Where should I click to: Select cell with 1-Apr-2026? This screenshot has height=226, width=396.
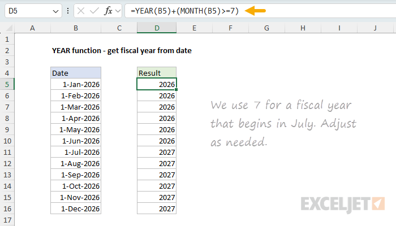(x=76, y=118)
